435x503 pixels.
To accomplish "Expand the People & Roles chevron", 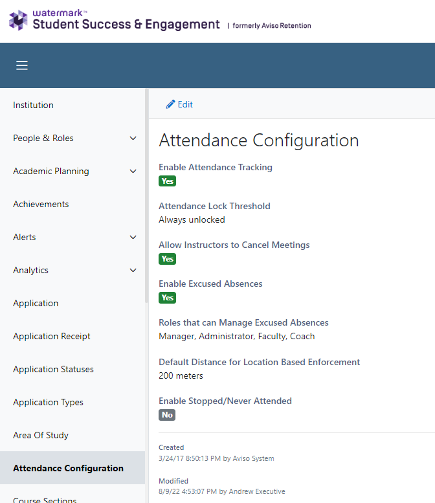I will pos(133,139).
